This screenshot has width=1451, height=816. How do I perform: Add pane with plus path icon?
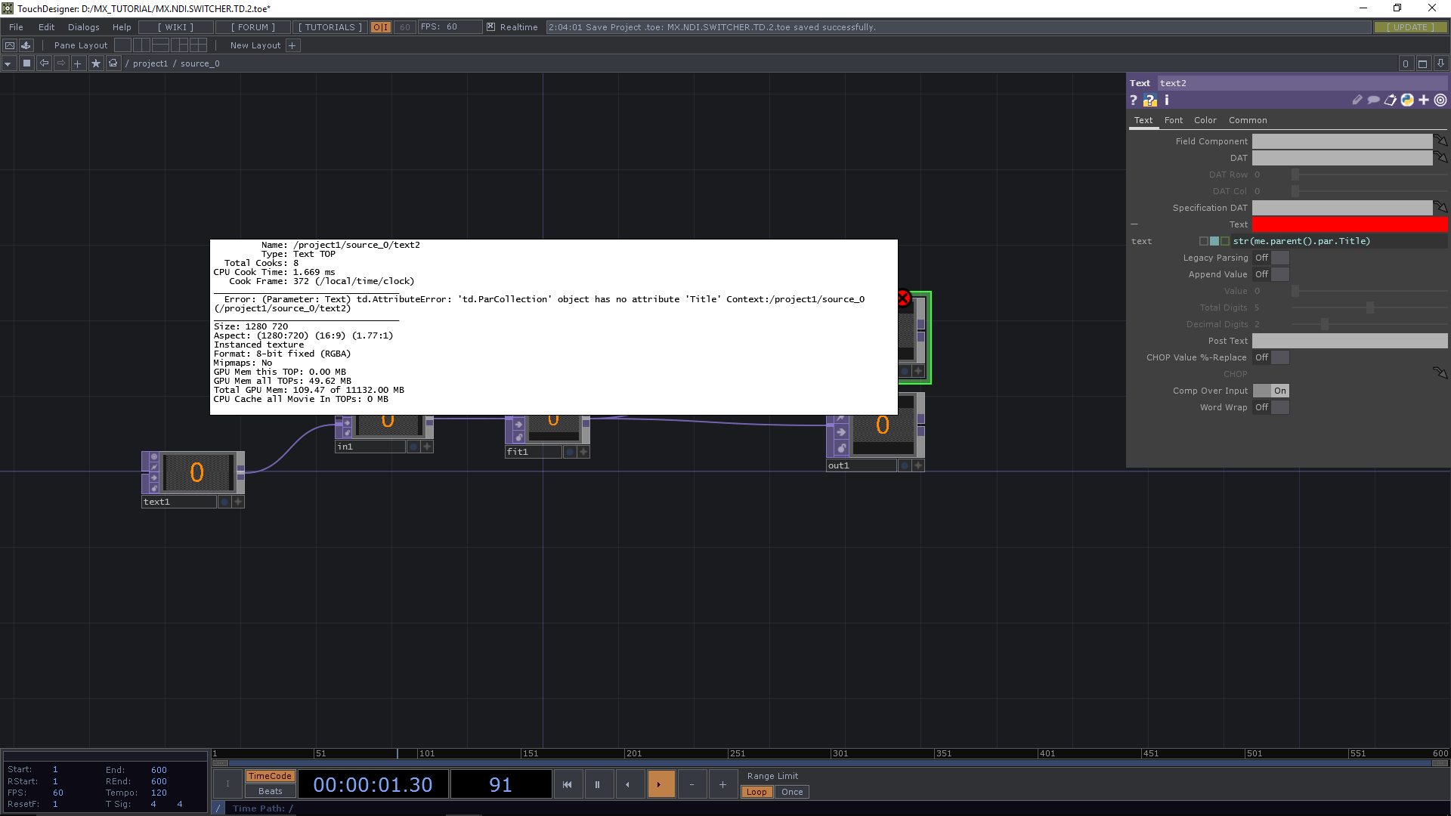[x=78, y=63]
